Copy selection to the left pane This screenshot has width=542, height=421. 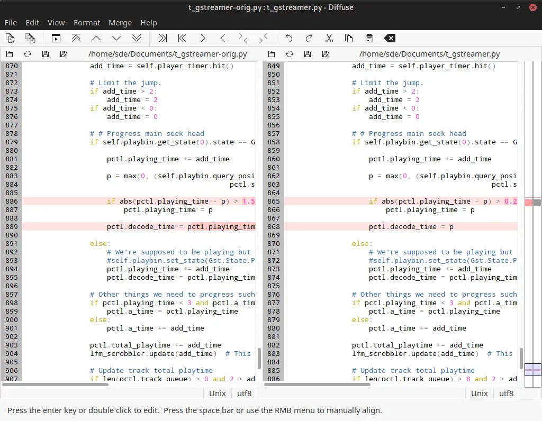point(182,38)
